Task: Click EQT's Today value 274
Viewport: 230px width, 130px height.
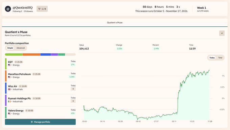Action: [x=73, y=64]
